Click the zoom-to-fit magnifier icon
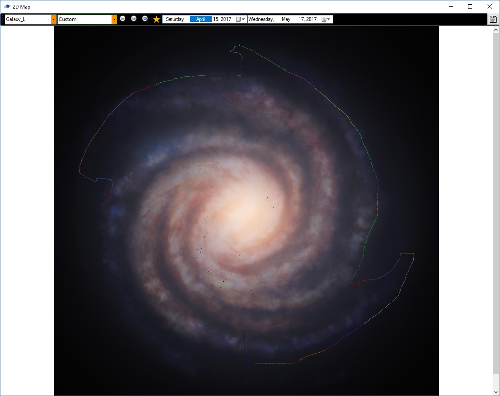500x396 pixels. [145, 19]
